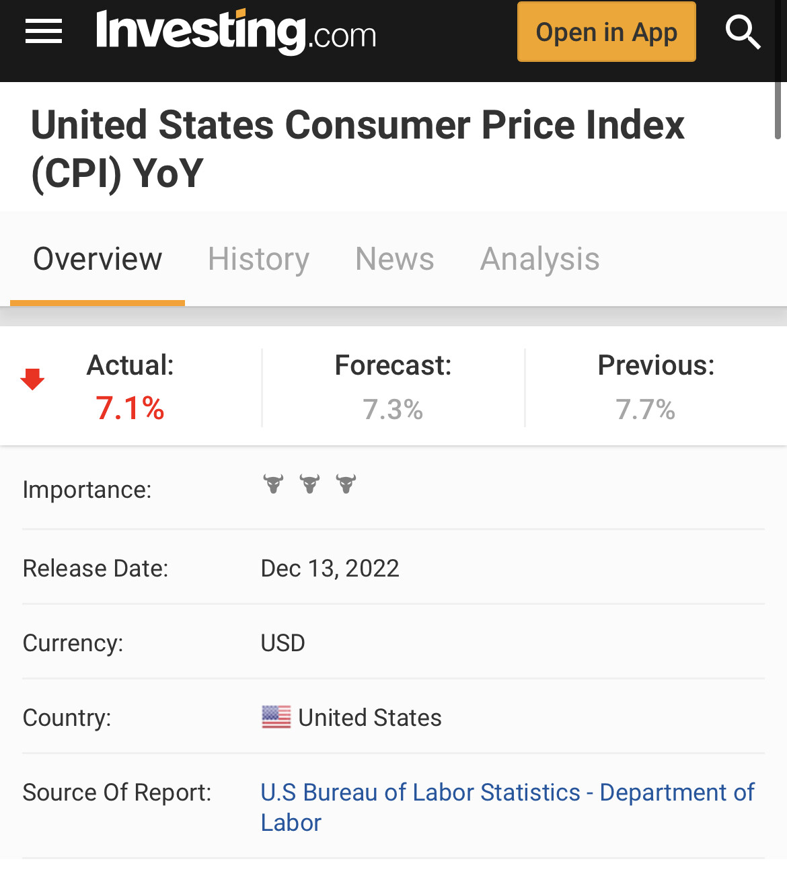This screenshot has width=787, height=884.
Task: Click the Previous value 7.7%
Action: [645, 409]
